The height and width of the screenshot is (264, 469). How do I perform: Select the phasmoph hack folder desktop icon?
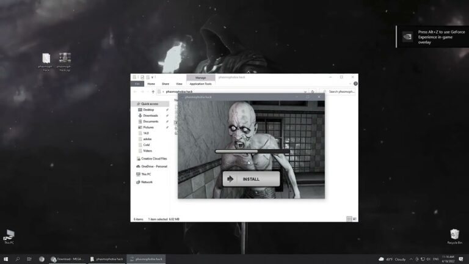(x=46, y=62)
